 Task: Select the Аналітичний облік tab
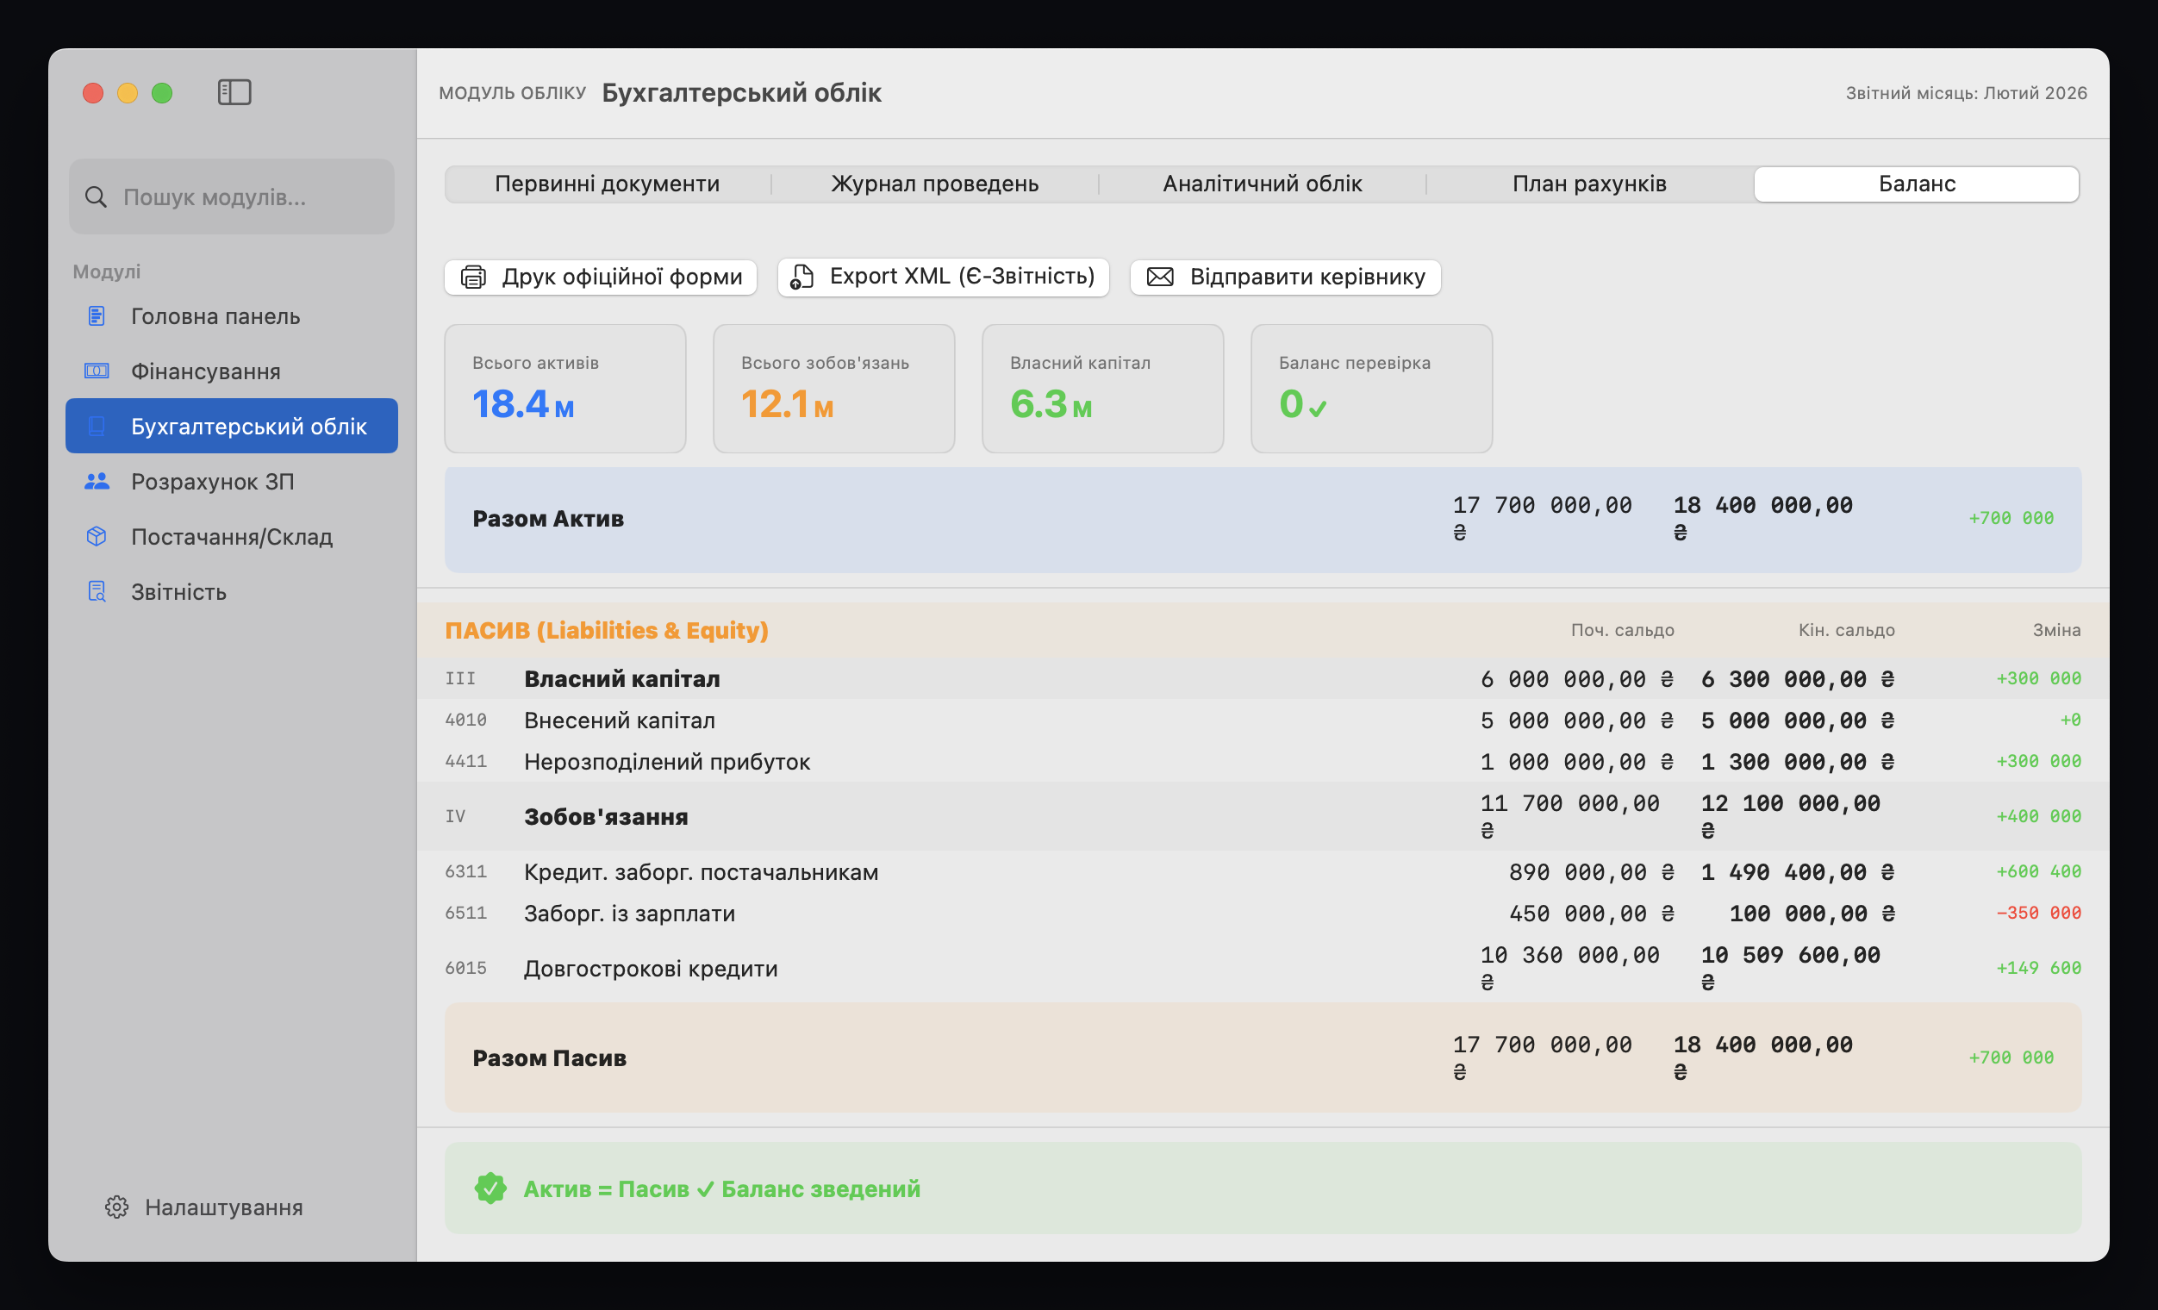(x=1261, y=184)
